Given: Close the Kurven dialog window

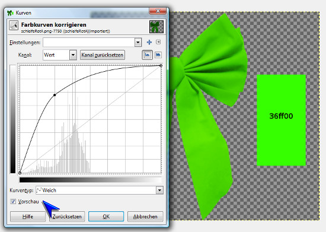Looking at the screenshot, I should [x=158, y=11].
